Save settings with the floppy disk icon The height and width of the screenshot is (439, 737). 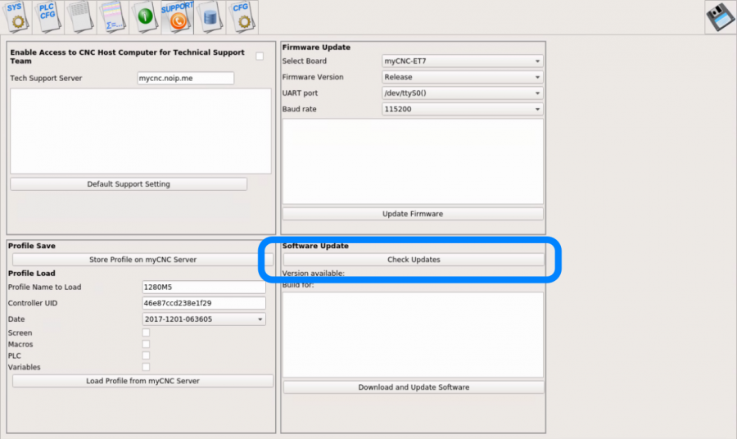click(720, 17)
